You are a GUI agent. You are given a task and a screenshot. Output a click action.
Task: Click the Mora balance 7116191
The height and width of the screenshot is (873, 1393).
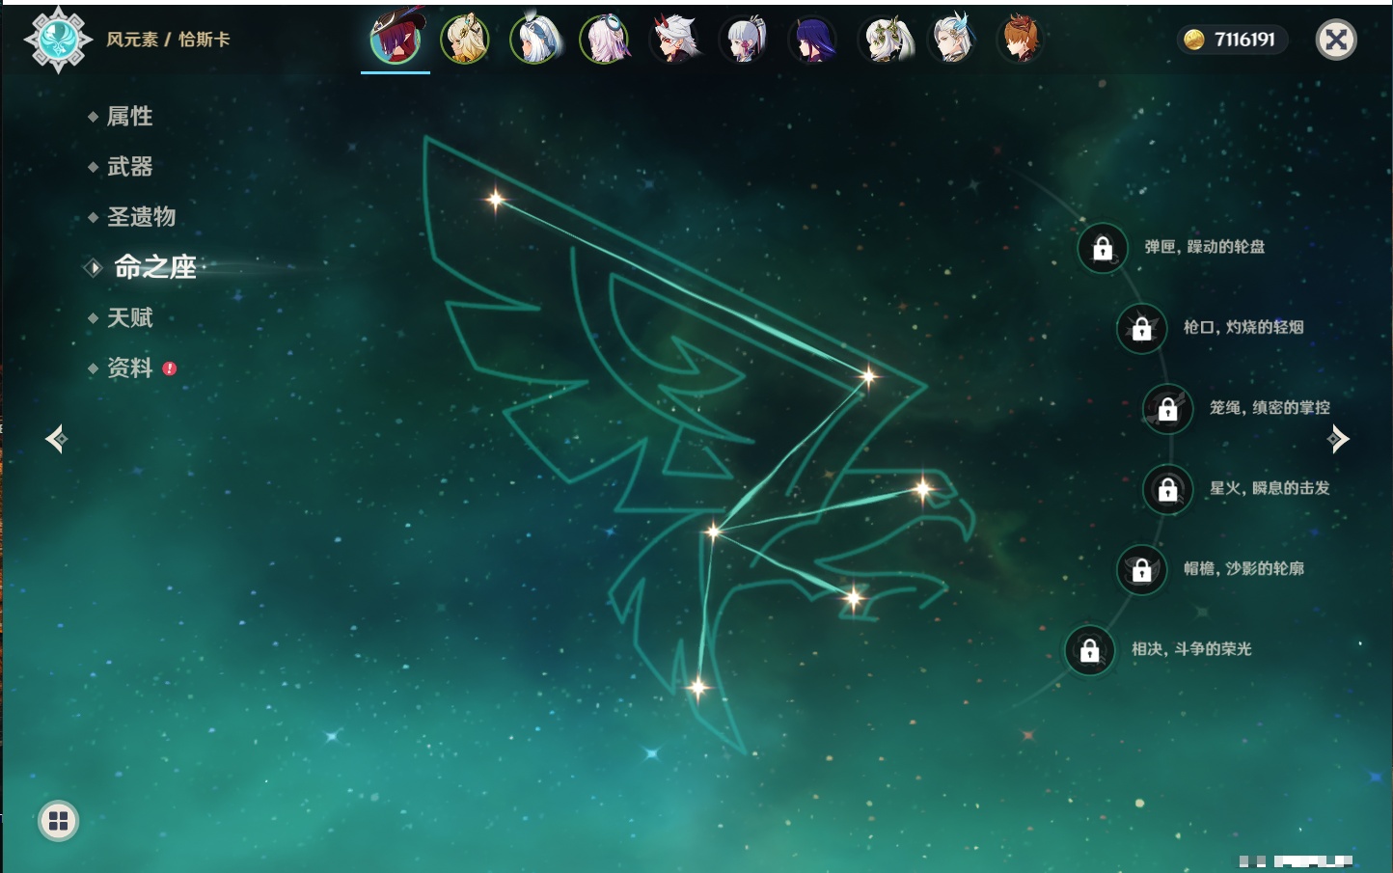[x=1244, y=40]
